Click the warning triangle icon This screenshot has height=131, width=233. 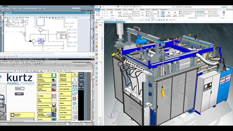(x=75, y=75)
